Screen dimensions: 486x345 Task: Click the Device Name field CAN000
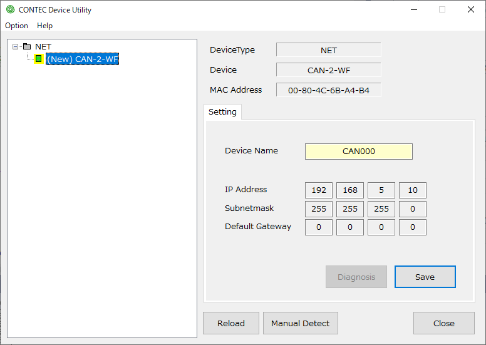(x=358, y=152)
